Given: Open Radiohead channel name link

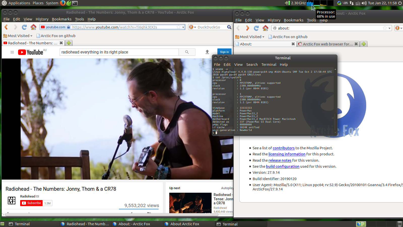Looking at the screenshot, I should tap(28, 196).
